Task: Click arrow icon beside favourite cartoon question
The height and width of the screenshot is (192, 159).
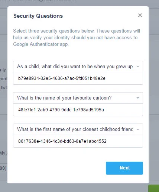Action: [x=138, y=98]
